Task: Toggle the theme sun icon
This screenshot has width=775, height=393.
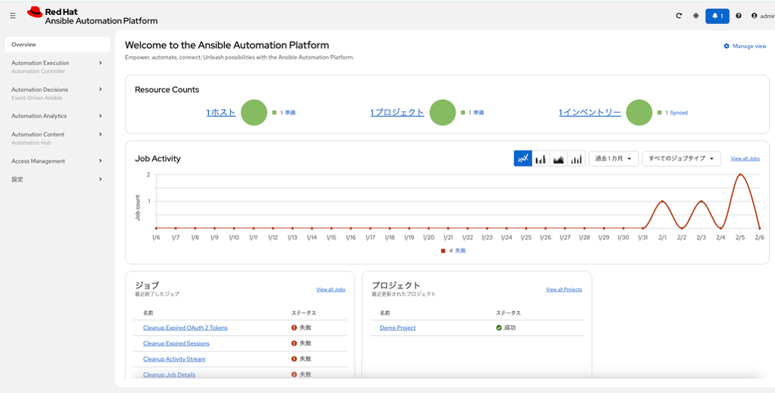Action: (x=696, y=16)
